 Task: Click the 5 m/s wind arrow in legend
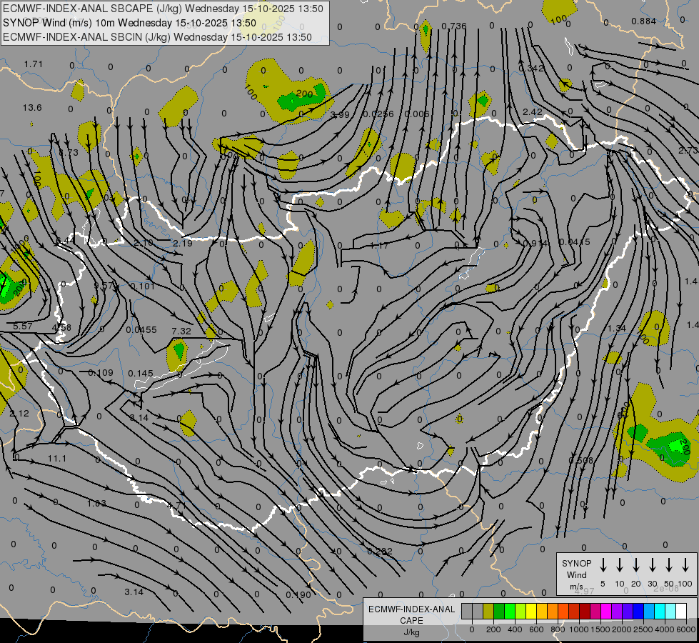tap(603, 565)
